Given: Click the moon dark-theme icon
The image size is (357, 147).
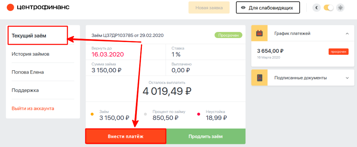Looking at the screenshot, I should point(317,8).
